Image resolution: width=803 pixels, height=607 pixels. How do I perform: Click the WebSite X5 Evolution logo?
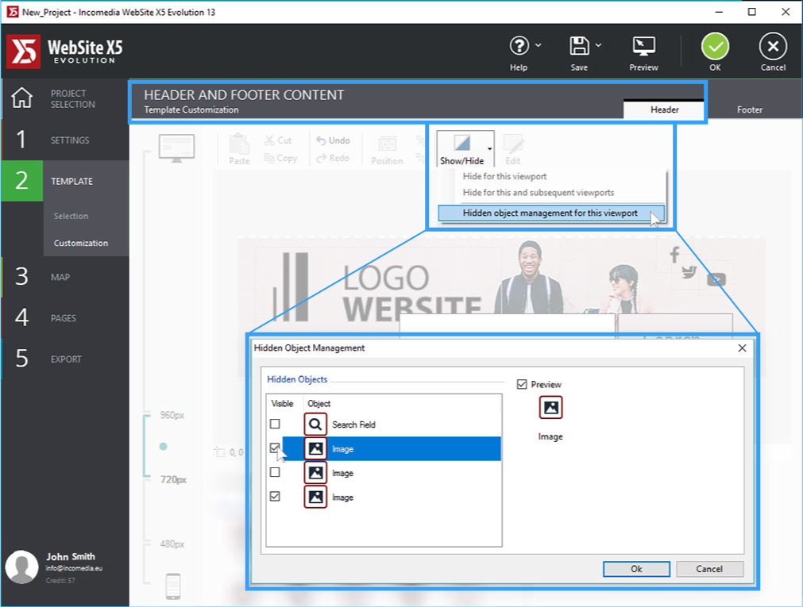pyautogui.click(x=65, y=52)
